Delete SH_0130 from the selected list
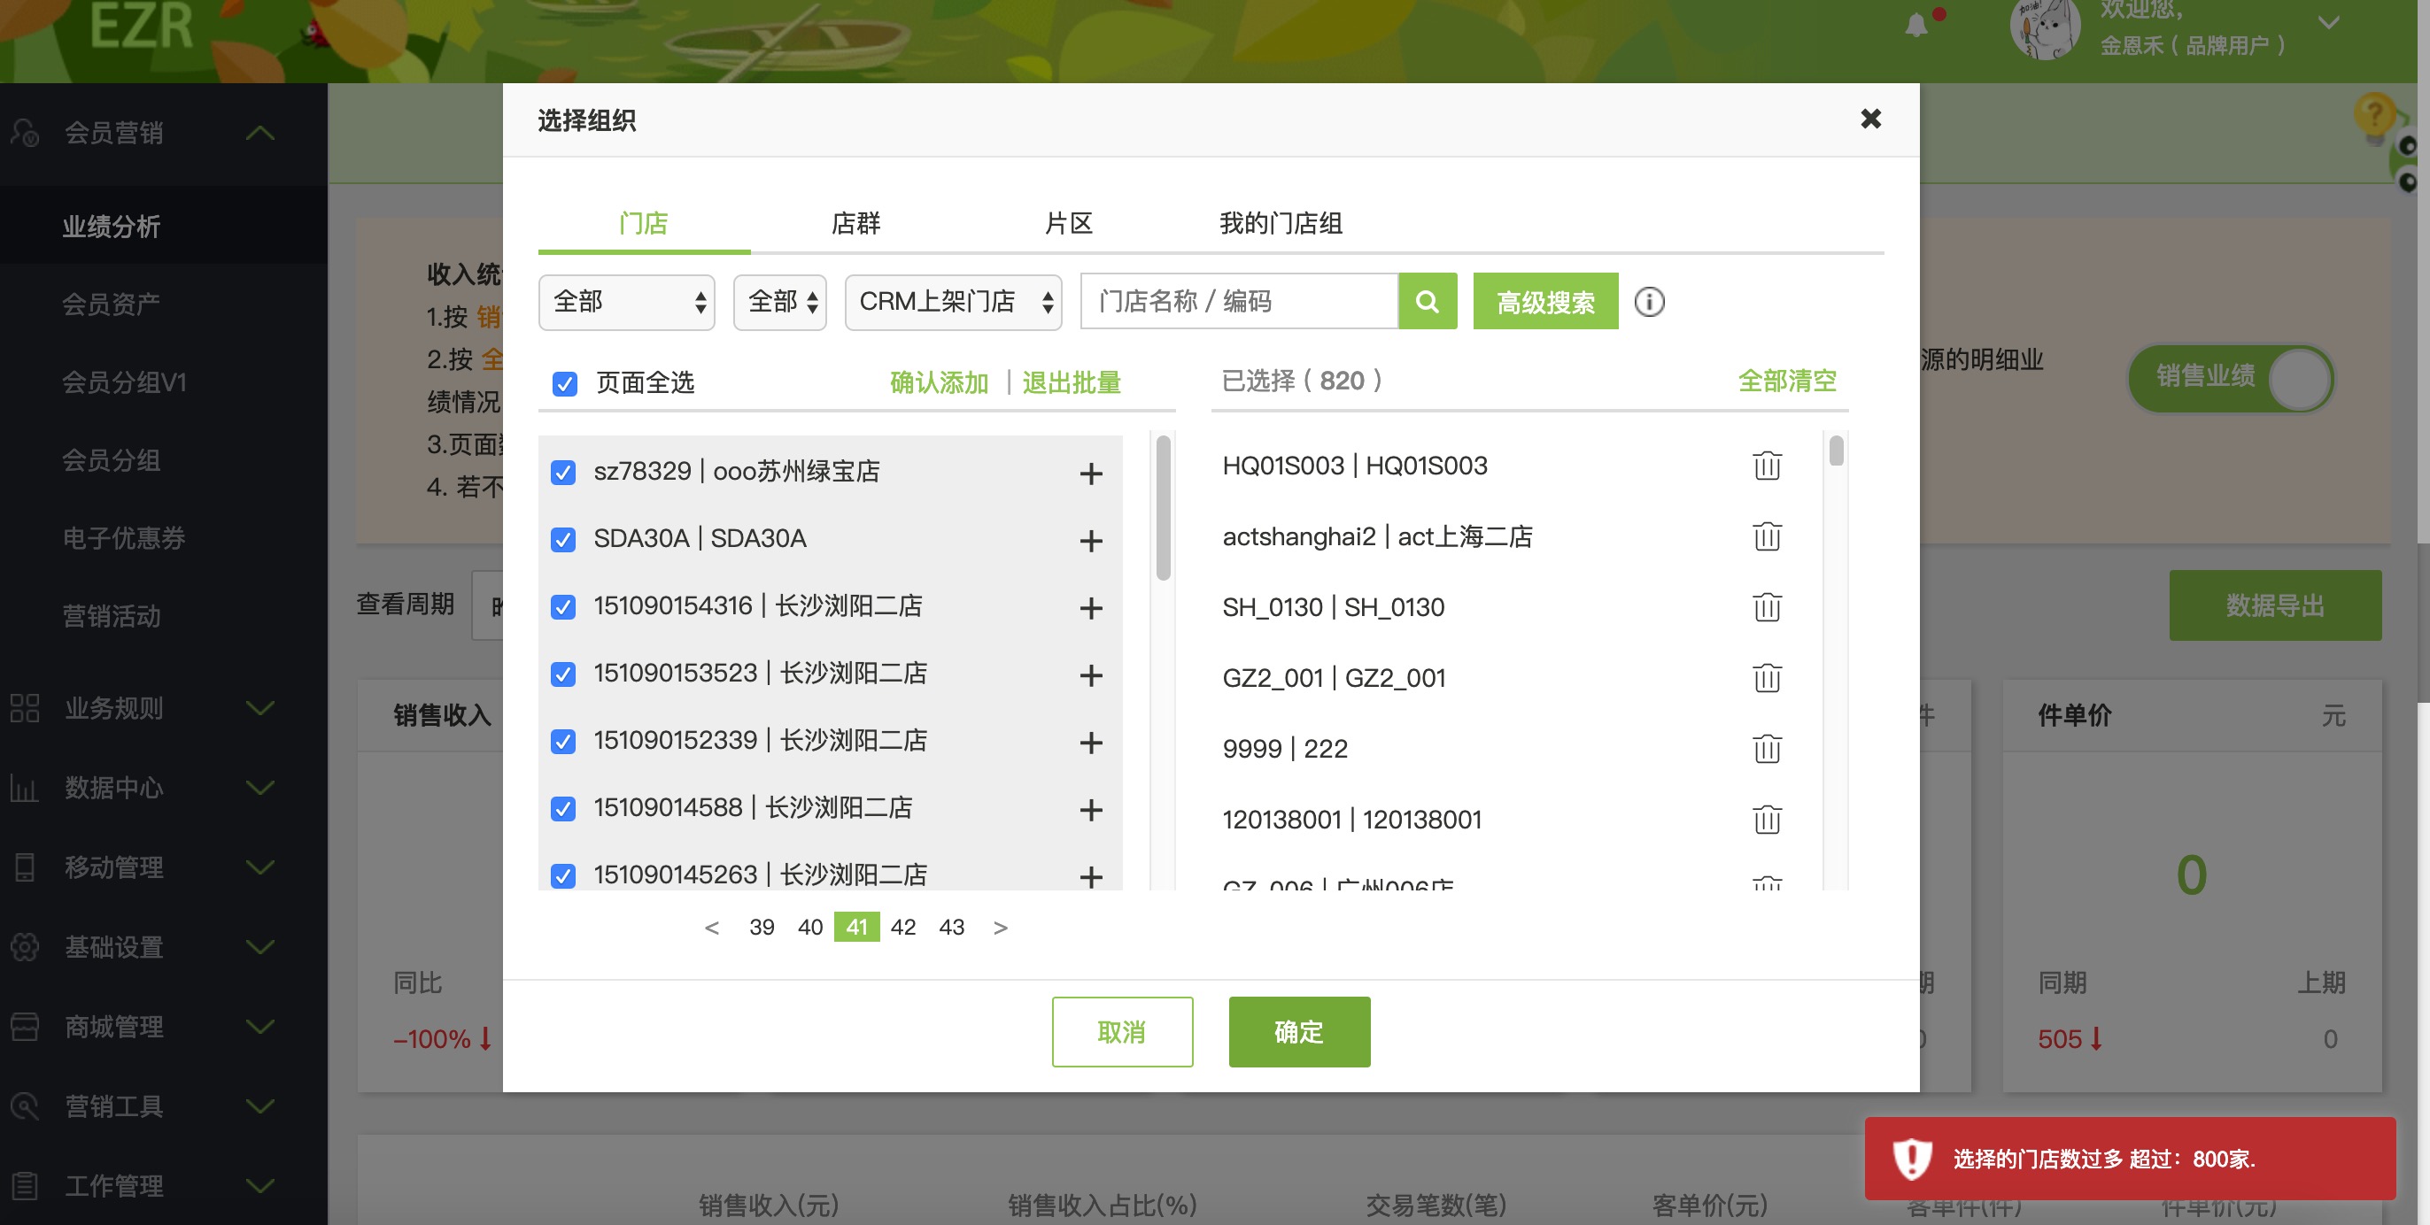The width and height of the screenshot is (2430, 1225). pyautogui.click(x=1767, y=606)
